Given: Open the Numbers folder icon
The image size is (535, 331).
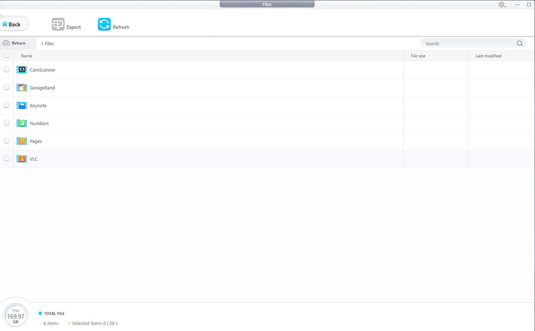Looking at the screenshot, I should point(22,123).
